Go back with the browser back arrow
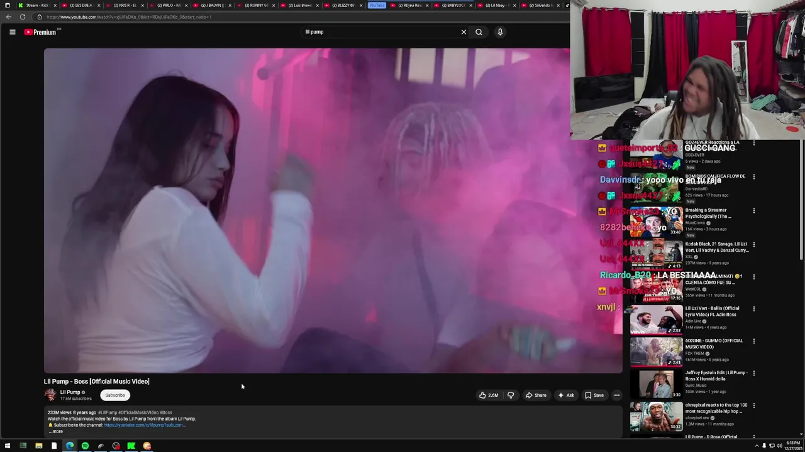Viewport: 805px width, 452px height. pyautogui.click(x=9, y=17)
